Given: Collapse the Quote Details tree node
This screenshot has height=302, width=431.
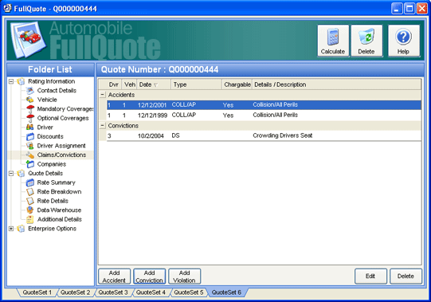Looking at the screenshot, I should tap(11, 173).
